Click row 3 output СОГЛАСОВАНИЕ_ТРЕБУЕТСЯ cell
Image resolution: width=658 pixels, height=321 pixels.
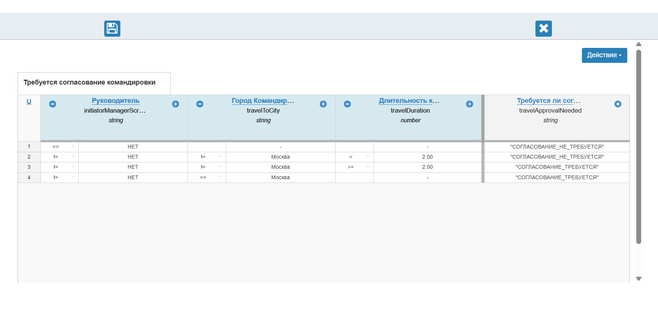point(557,167)
